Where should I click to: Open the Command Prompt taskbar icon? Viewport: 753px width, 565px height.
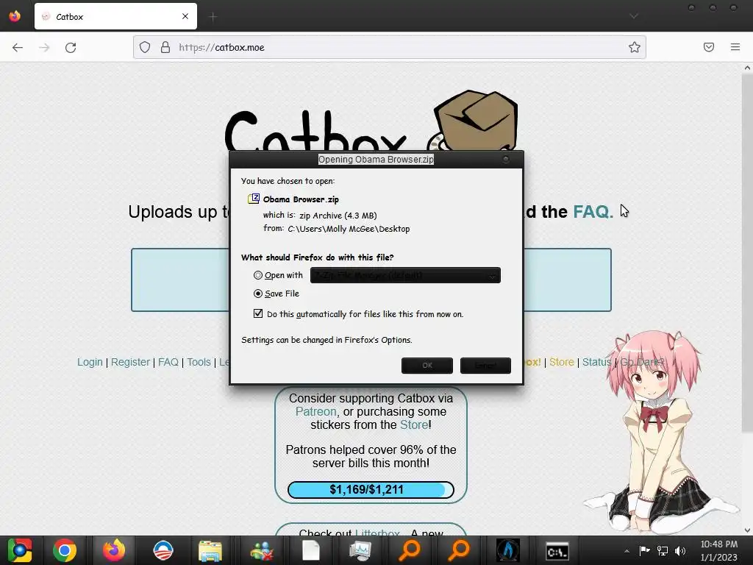point(557,551)
